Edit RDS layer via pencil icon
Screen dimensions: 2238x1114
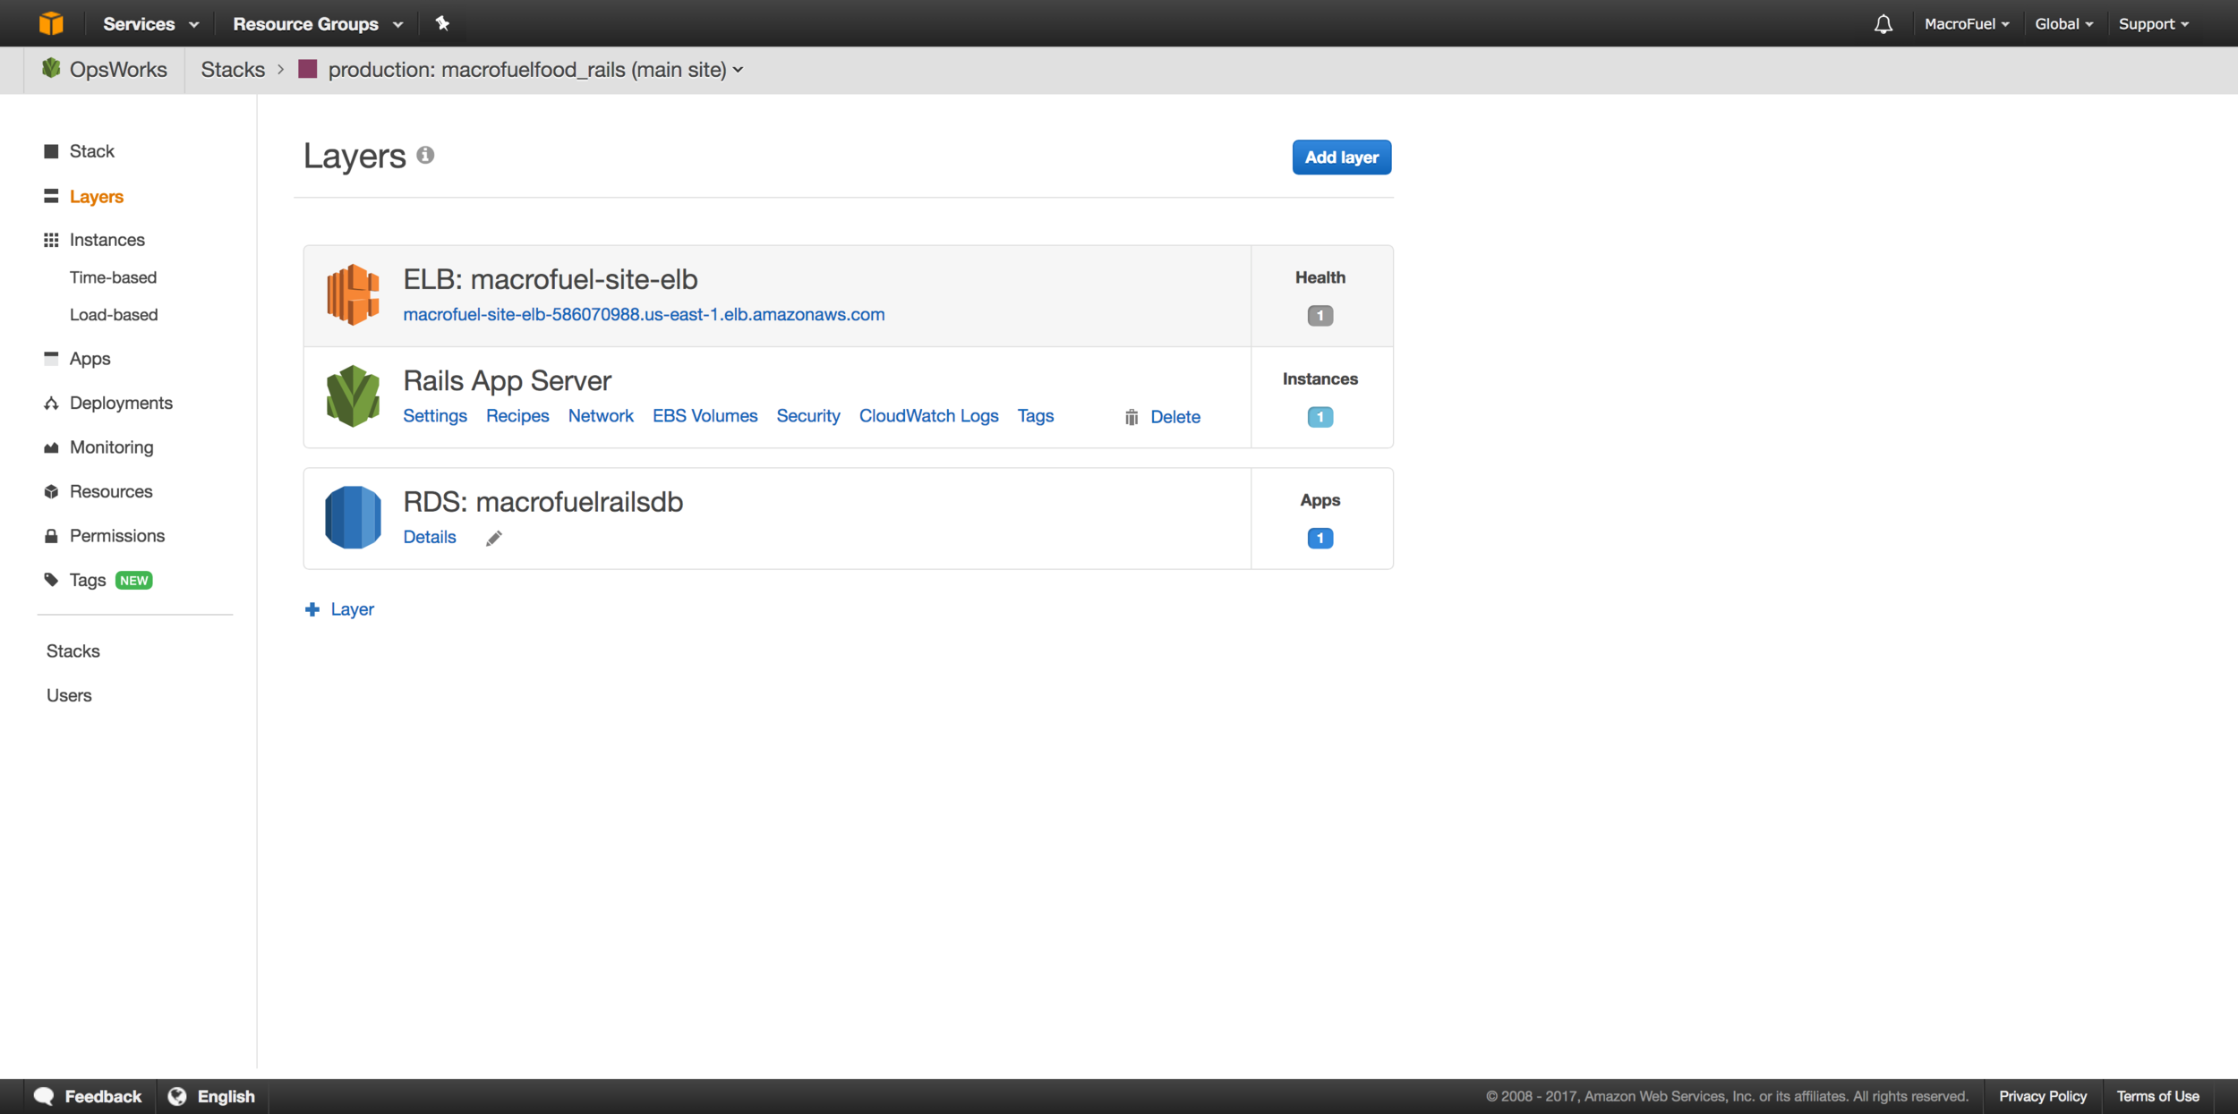click(x=494, y=538)
